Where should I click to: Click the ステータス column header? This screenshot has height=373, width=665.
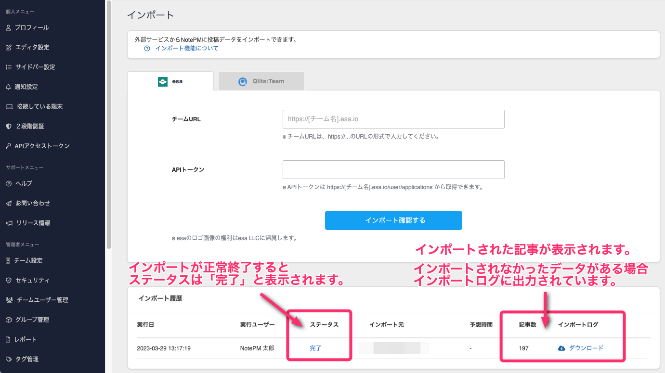324,325
